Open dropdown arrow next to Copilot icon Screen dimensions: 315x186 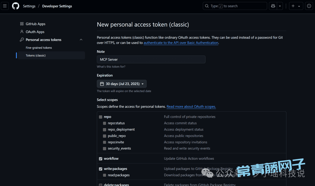click(280, 6)
